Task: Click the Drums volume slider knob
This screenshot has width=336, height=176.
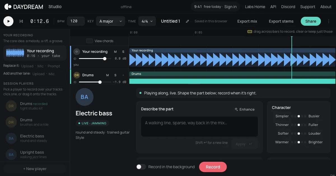Action: [100, 82]
